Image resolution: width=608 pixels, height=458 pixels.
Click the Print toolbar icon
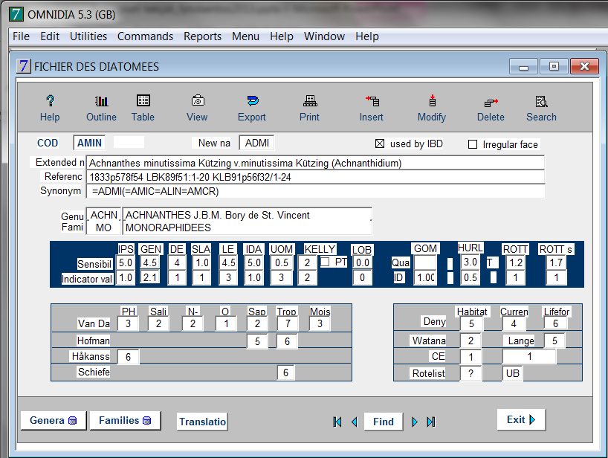(x=310, y=101)
